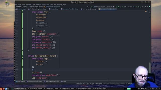Click the Userland breadcrumb
This screenshot has width=161, height=90.
coord(25,7)
